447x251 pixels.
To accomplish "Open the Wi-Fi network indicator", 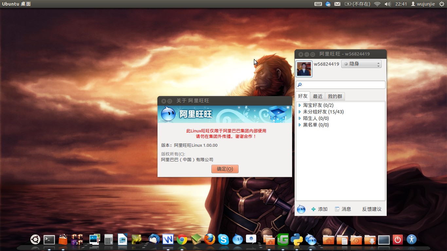I will coord(377,4).
